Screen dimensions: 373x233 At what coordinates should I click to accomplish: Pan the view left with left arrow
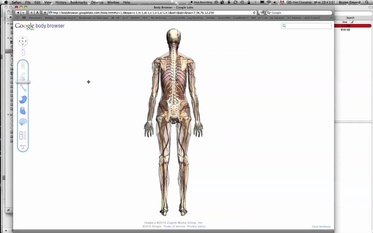pos(19,41)
